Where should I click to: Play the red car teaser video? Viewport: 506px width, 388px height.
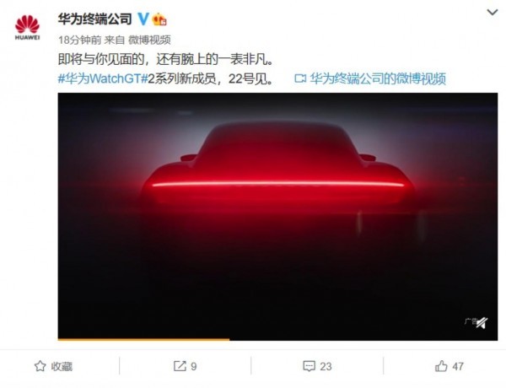(x=277, y=216)
